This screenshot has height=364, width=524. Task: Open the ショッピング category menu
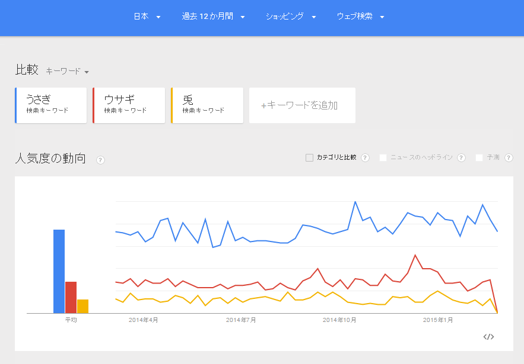[x=290, y=17]
